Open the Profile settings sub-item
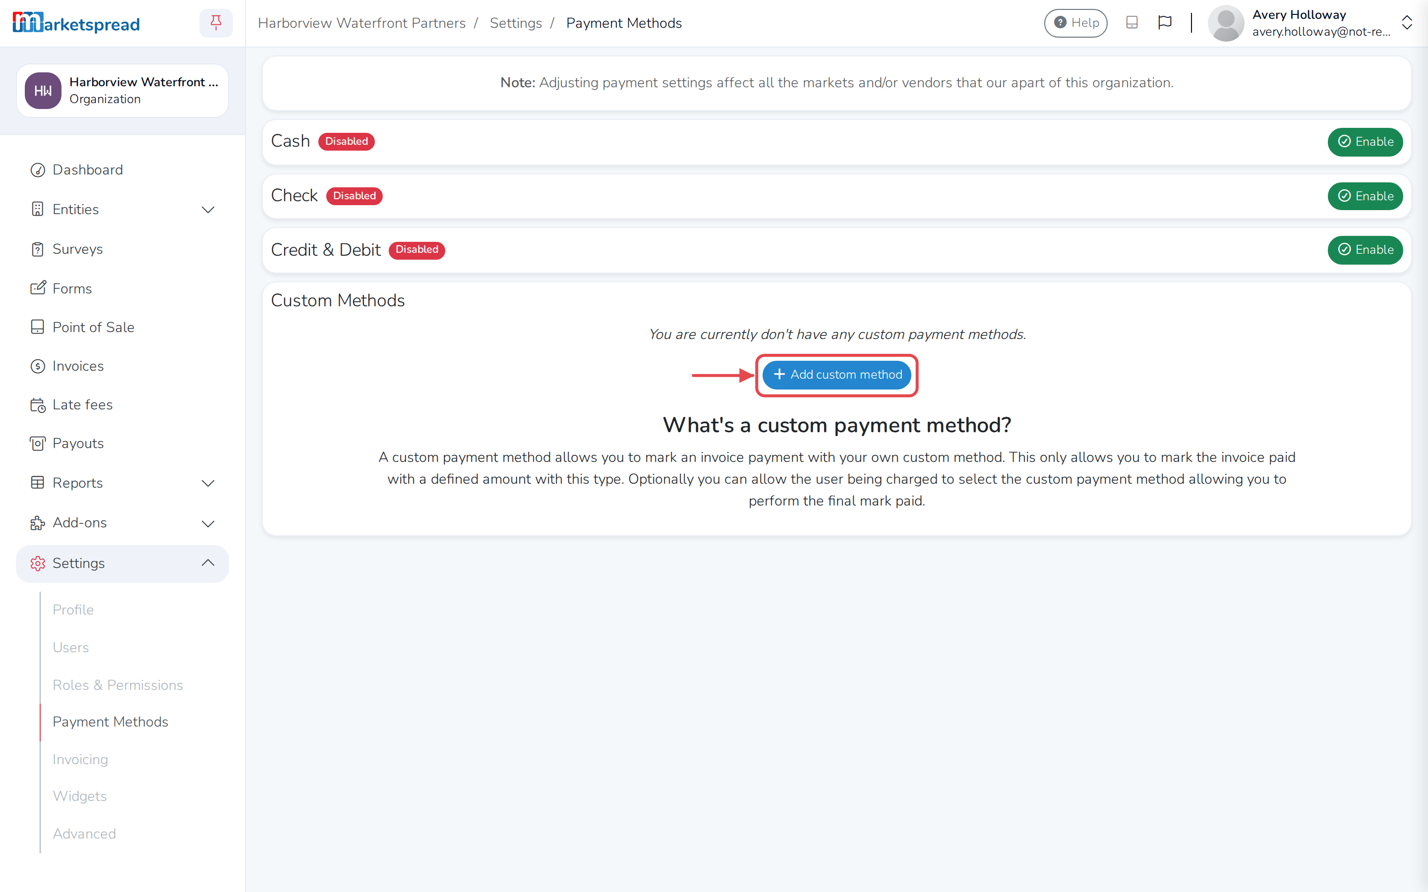 pos(72,610)
